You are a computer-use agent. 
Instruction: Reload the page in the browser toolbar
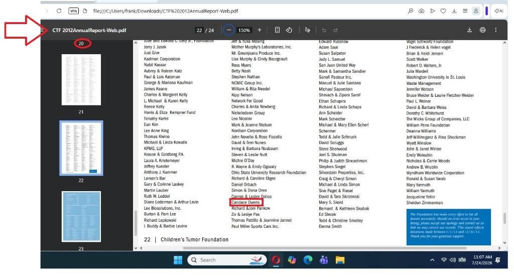tap(59, 11)
